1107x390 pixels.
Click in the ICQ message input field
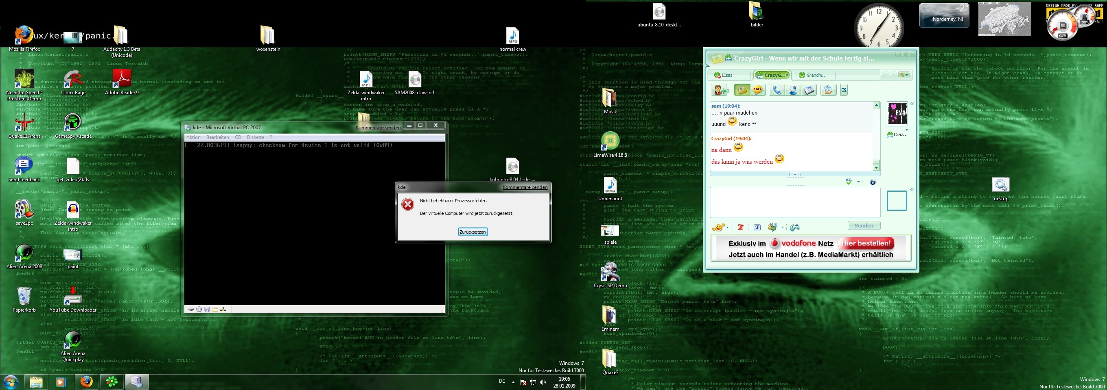pyautogui.click(x=795, y=202)
